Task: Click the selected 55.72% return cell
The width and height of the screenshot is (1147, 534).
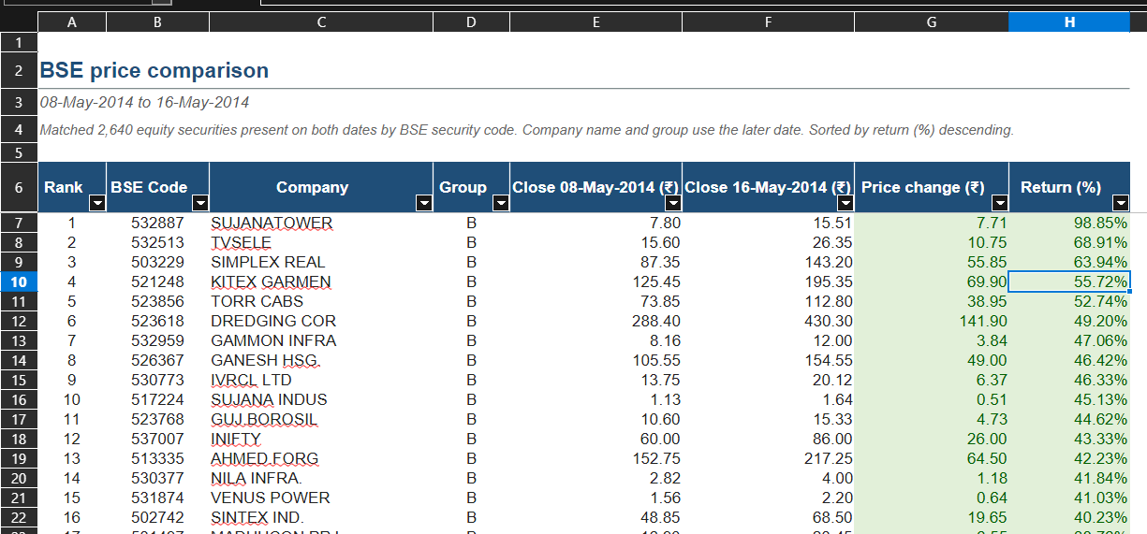Action: pyautogui.click(x=1069, y=281)
